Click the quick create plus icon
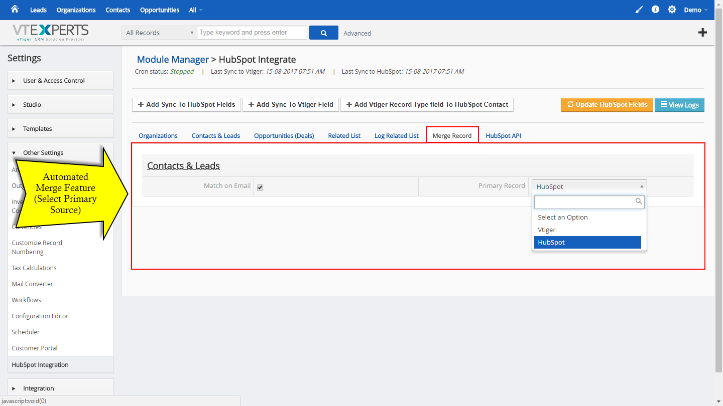Image resolution: width=723 pixels, height=406 pixels. (x=702, y=33)
